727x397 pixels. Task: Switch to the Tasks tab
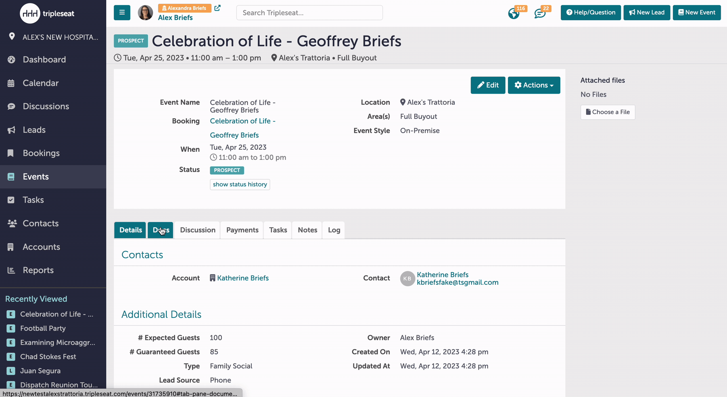278,230
